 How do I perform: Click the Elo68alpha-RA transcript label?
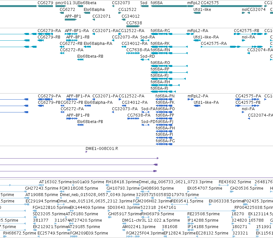pos(98,44)
